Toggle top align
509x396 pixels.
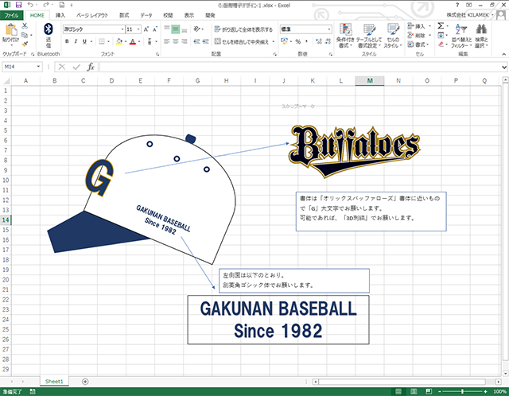pyautogui.click(x=167, y=29)
